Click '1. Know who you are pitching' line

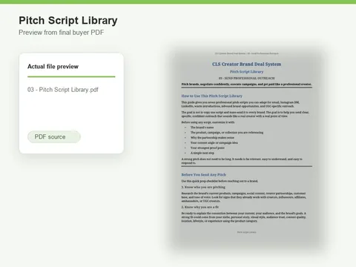point(203,187)
